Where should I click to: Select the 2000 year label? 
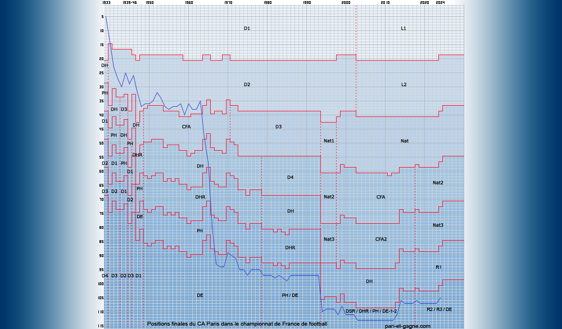click(346, 2)
